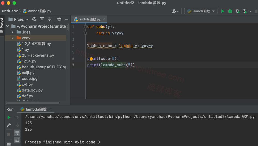Expand the .idea folder
Screen dimensions: 258x146
pyautogui.click(x=12, y=32)
